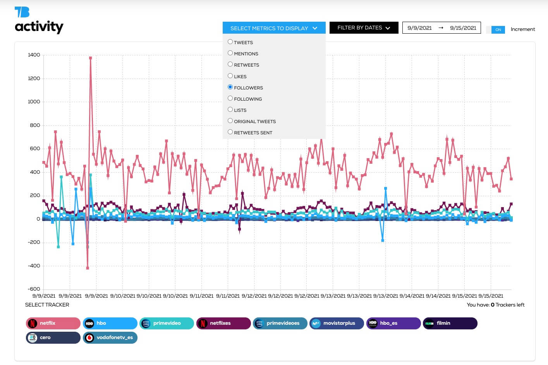Click the 1000 y-axis label
548x365 pixels.
[34, 102]
